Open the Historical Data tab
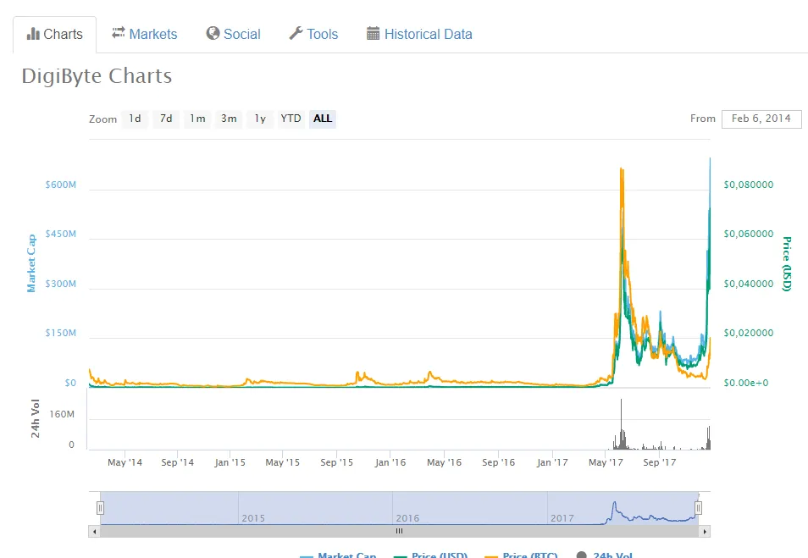The image size is (808, 558). coord(419,34)
